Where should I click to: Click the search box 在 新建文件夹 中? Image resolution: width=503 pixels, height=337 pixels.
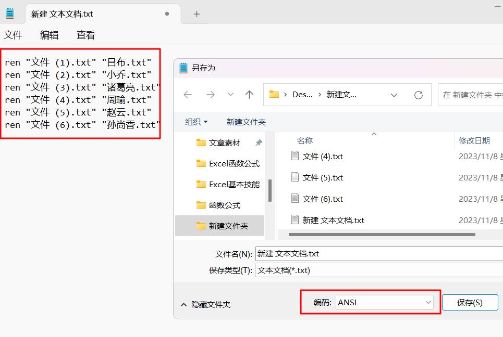470,95
